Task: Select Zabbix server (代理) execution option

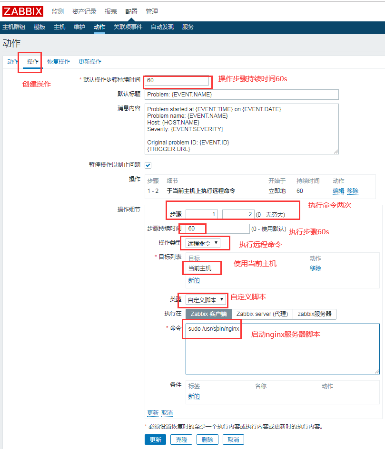Action: click(262, 314)
